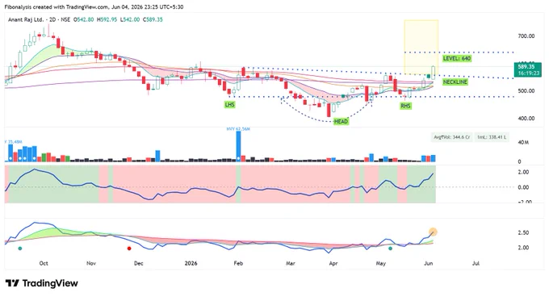Viewport: 549px width, 297px height.
Task: Click the Apr label on time axis
Action: (333, 263)
